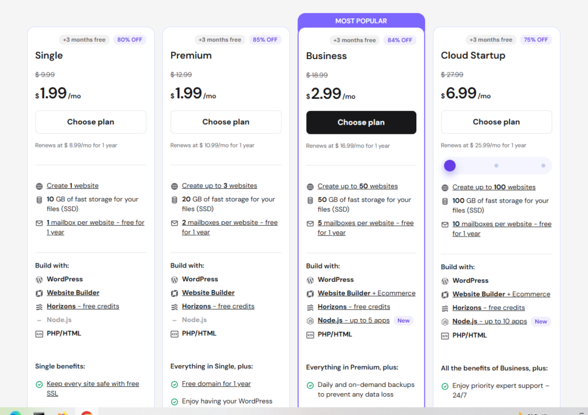Click the mailbox envelope icon in the Cloud Startup plan
The image size is (588, 415).
445,224
